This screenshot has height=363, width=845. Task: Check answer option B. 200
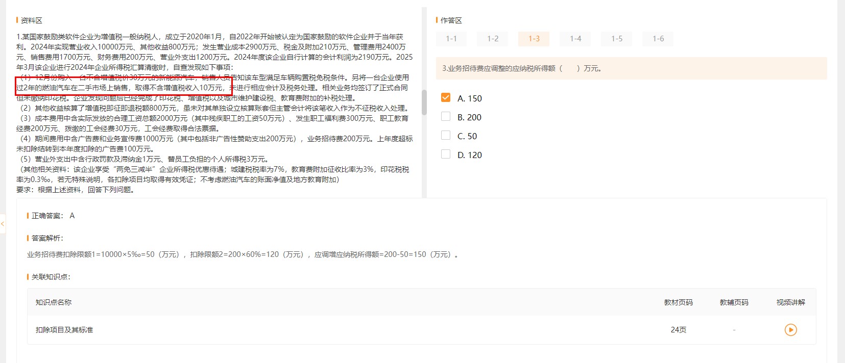[x=446, y=117]
